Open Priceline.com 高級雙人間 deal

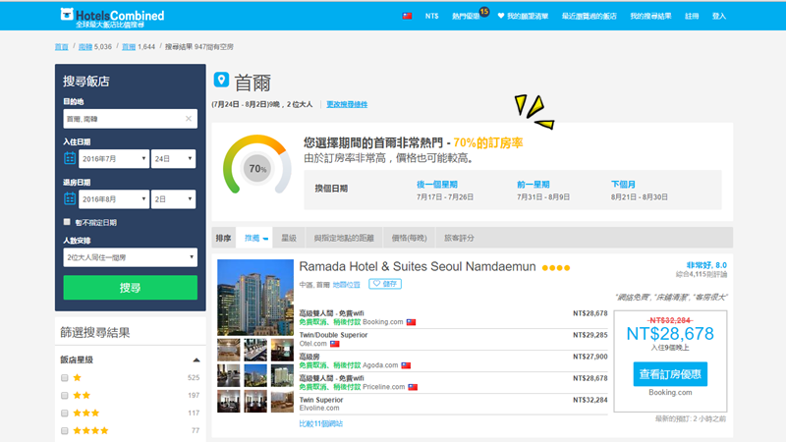point(453,382)
